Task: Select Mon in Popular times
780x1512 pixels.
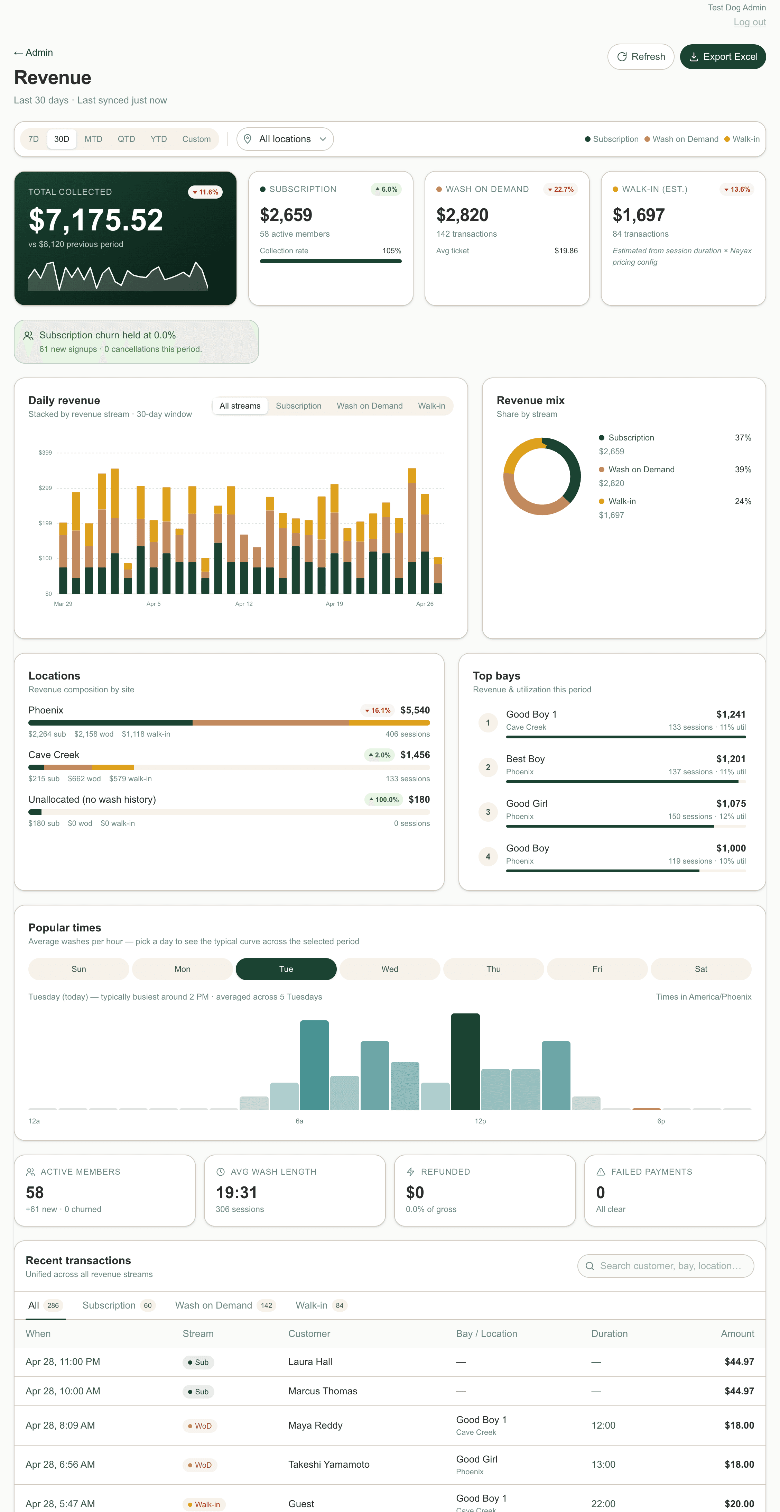Action: click(183, 969)
